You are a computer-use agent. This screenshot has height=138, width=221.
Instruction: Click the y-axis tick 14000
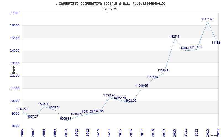coord(15,51)
